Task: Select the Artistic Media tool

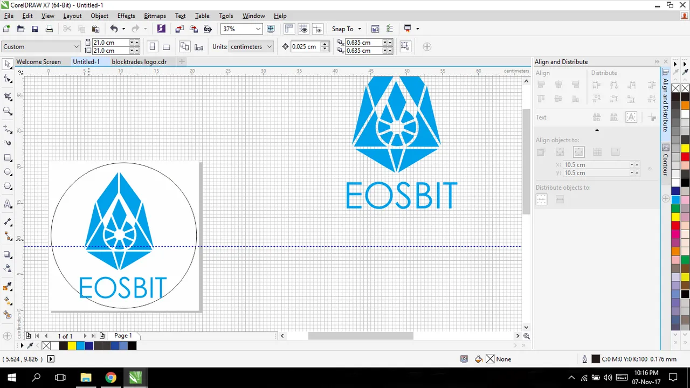Action: coord(8,143)
